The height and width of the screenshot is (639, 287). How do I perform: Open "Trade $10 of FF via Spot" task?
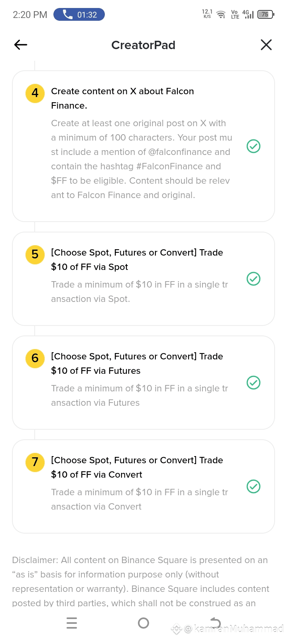point(137,260)
